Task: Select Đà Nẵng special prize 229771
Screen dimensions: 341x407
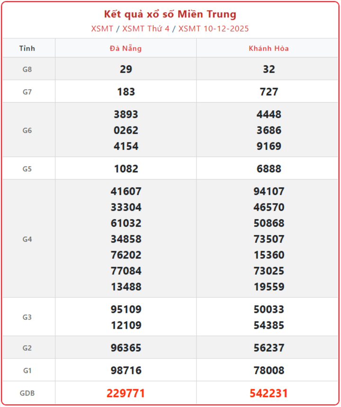Action: [x=126, y=393]
